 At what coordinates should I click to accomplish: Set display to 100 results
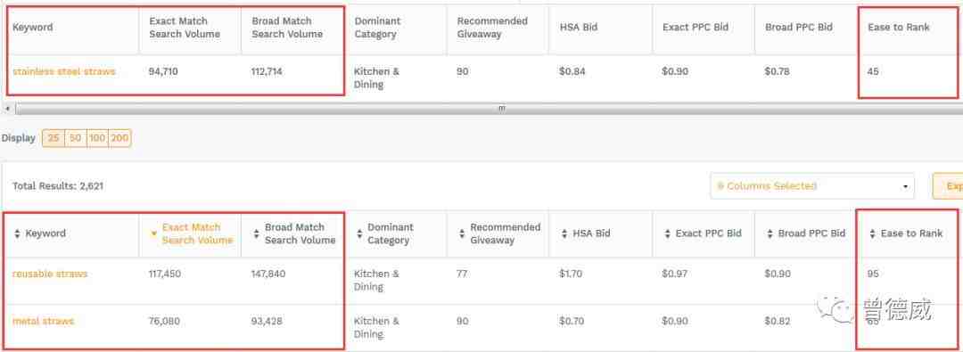[97, 138]
